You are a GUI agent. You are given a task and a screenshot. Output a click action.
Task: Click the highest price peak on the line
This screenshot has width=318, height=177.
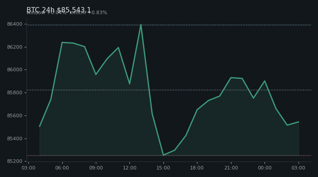click(141, 25)
